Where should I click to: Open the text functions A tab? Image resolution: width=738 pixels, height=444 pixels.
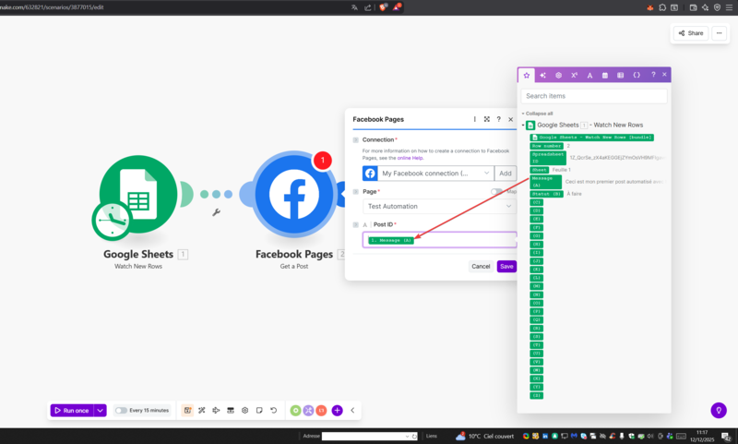[x=589, y=75]
